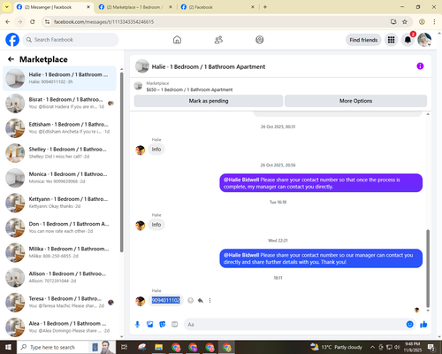The height and width of the screenshot is (354, 442).
Task: Go forward in browser history
Action: (20, 22)
